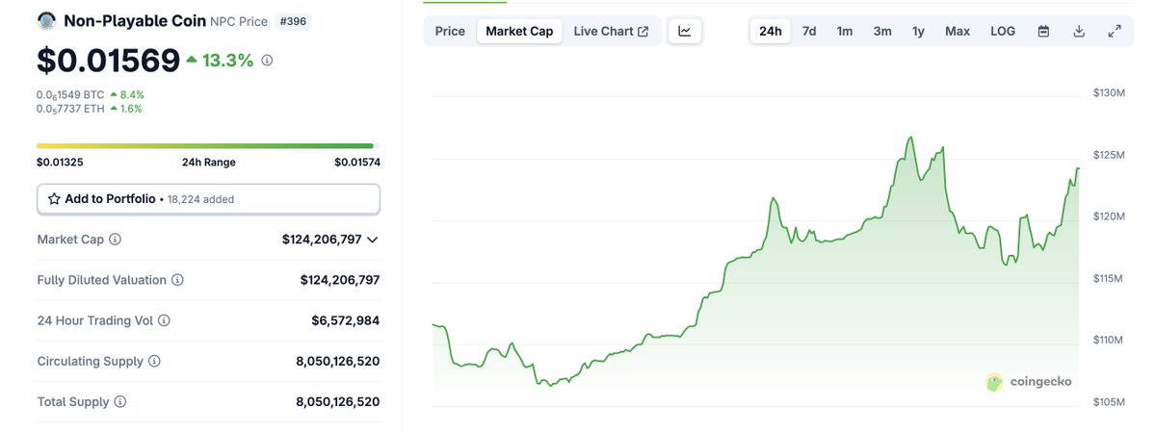Show Total Supply info icon
Image resolution: width=1156 pixels, height=432 pixels.
[119, 402]
